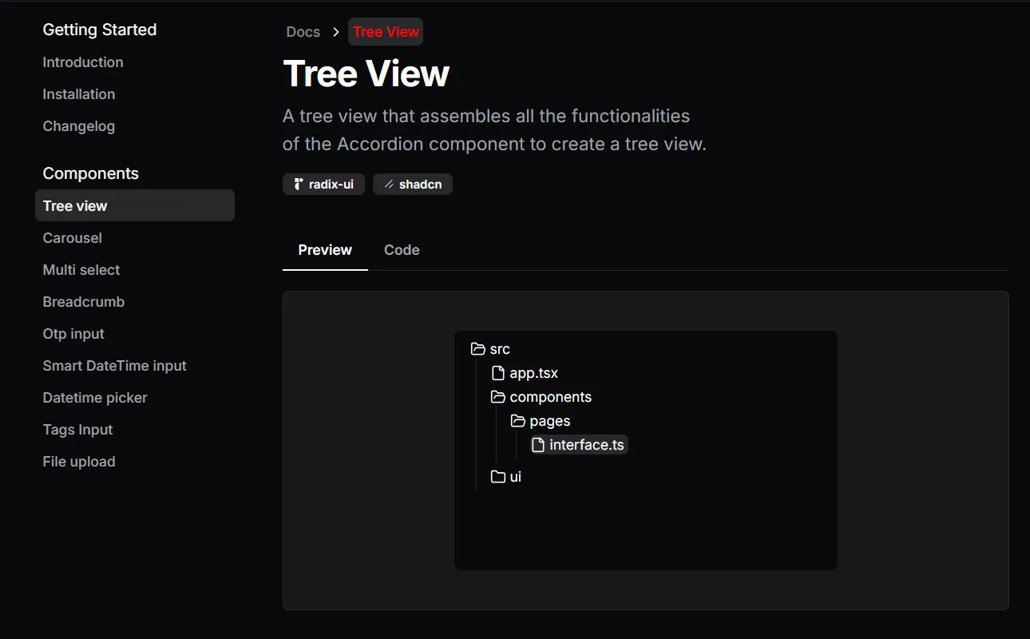Click the folder icon beside src
Image resolution: width=1030 pixels, height=639 pixels.
click(478, 348)
